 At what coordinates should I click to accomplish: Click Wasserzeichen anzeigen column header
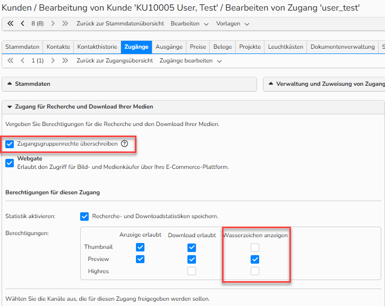[255, 235]
